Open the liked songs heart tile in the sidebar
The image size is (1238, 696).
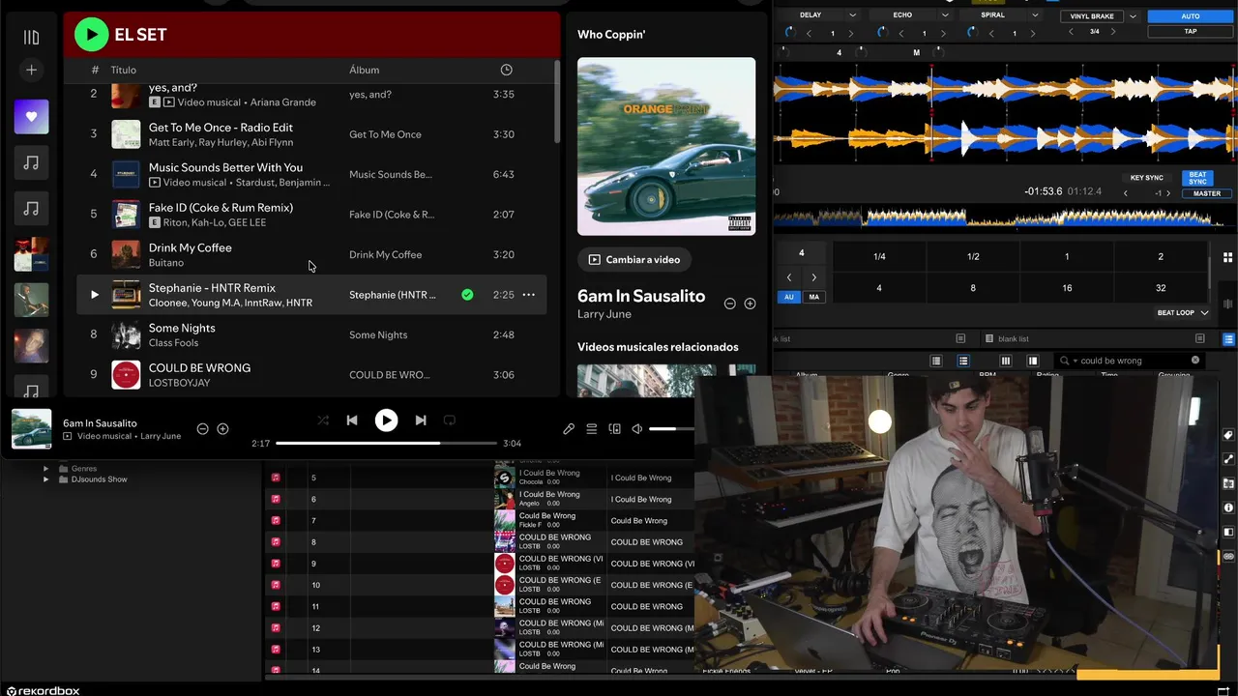pos(31,117)
